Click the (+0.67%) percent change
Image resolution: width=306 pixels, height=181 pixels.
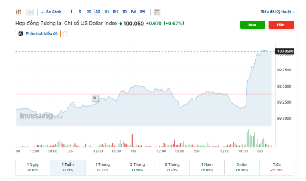click(174, 24)
